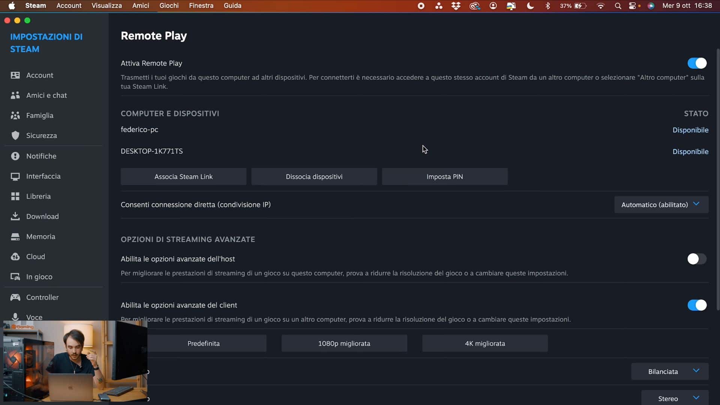Click the Sicurezza shield icon
Screen dimensions: 720x405
[x=15, y=135]
